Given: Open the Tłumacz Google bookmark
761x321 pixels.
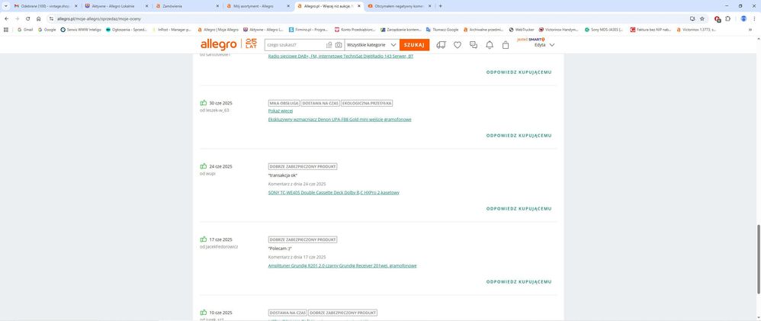Looking at the screenshot, I should point(442,30).
